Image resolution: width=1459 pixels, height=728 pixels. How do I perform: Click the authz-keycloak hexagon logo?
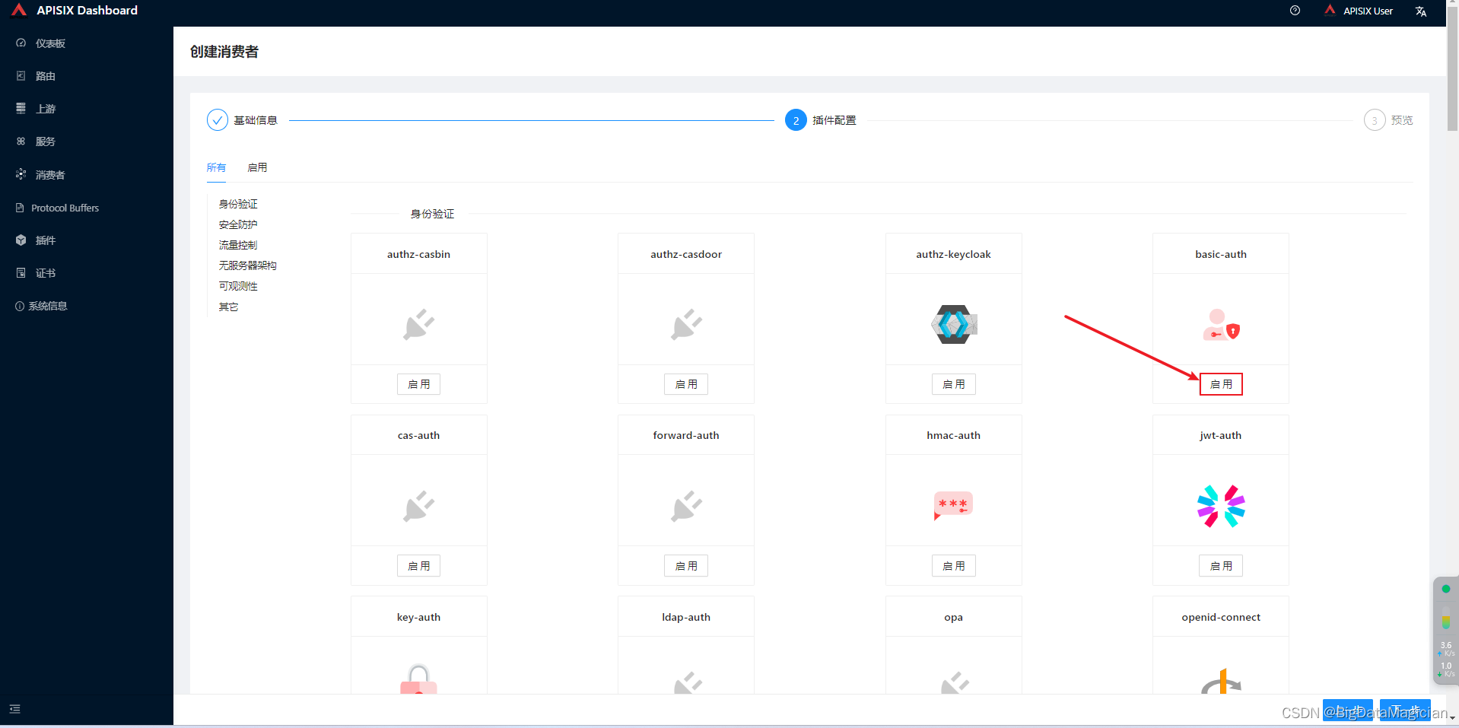tap(954, 325)
